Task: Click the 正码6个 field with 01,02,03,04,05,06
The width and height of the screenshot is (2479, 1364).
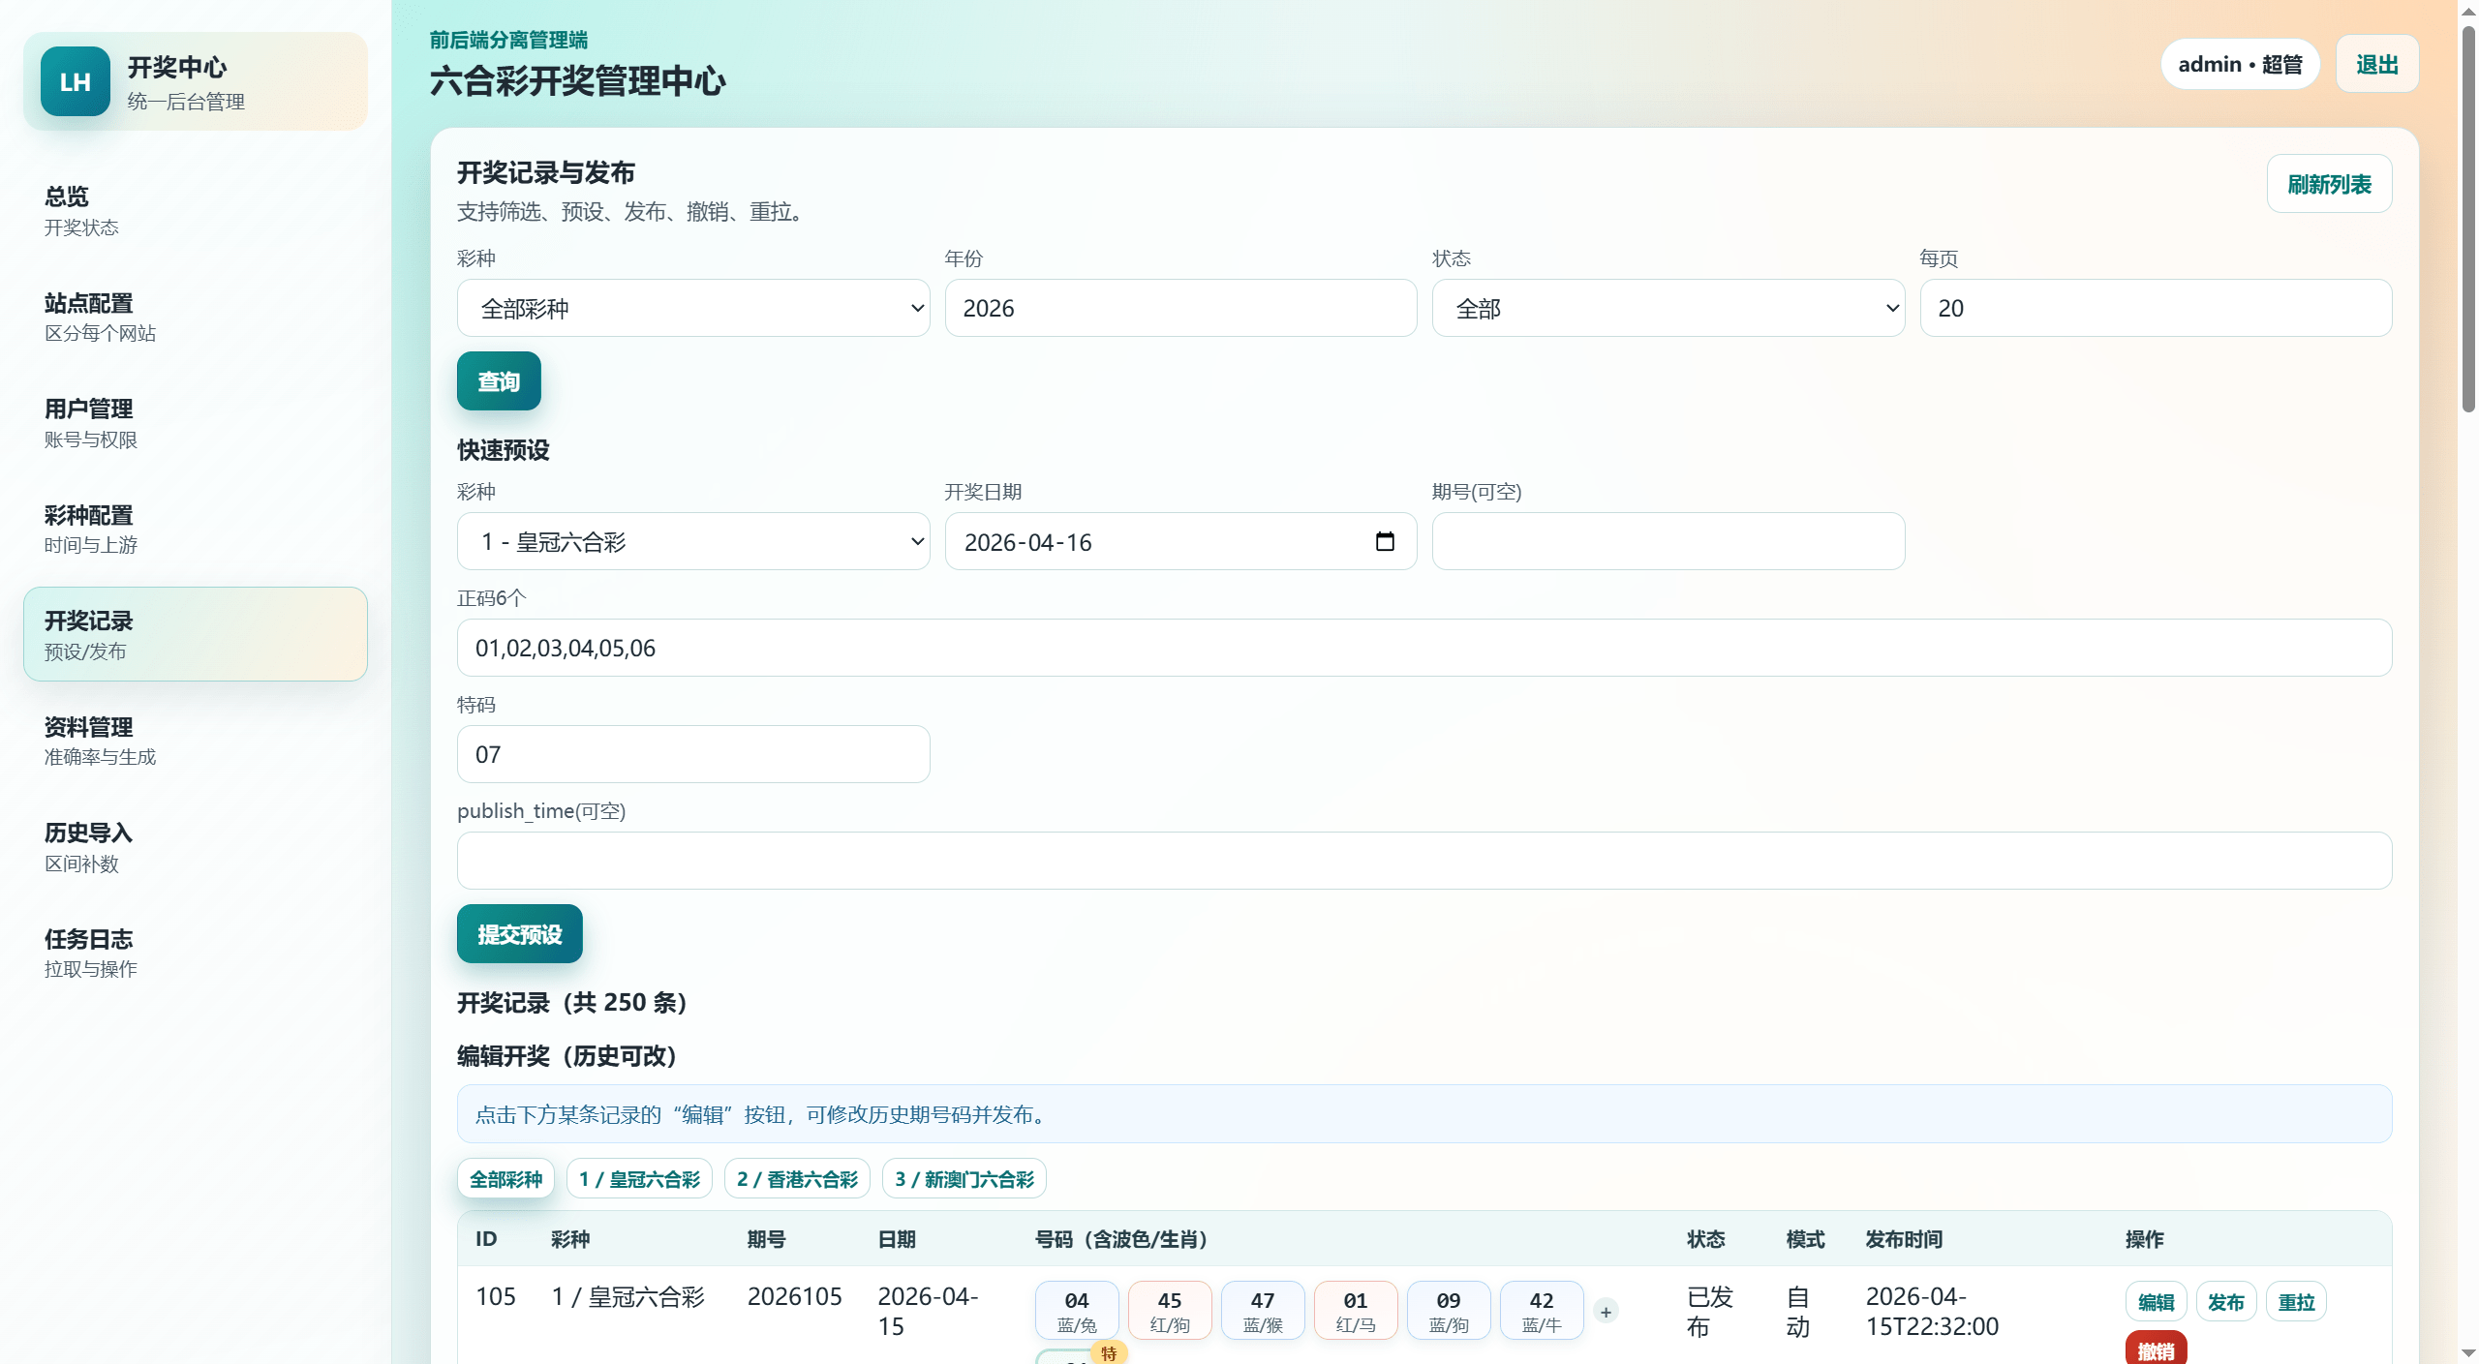Action: tap(1424, 648)
